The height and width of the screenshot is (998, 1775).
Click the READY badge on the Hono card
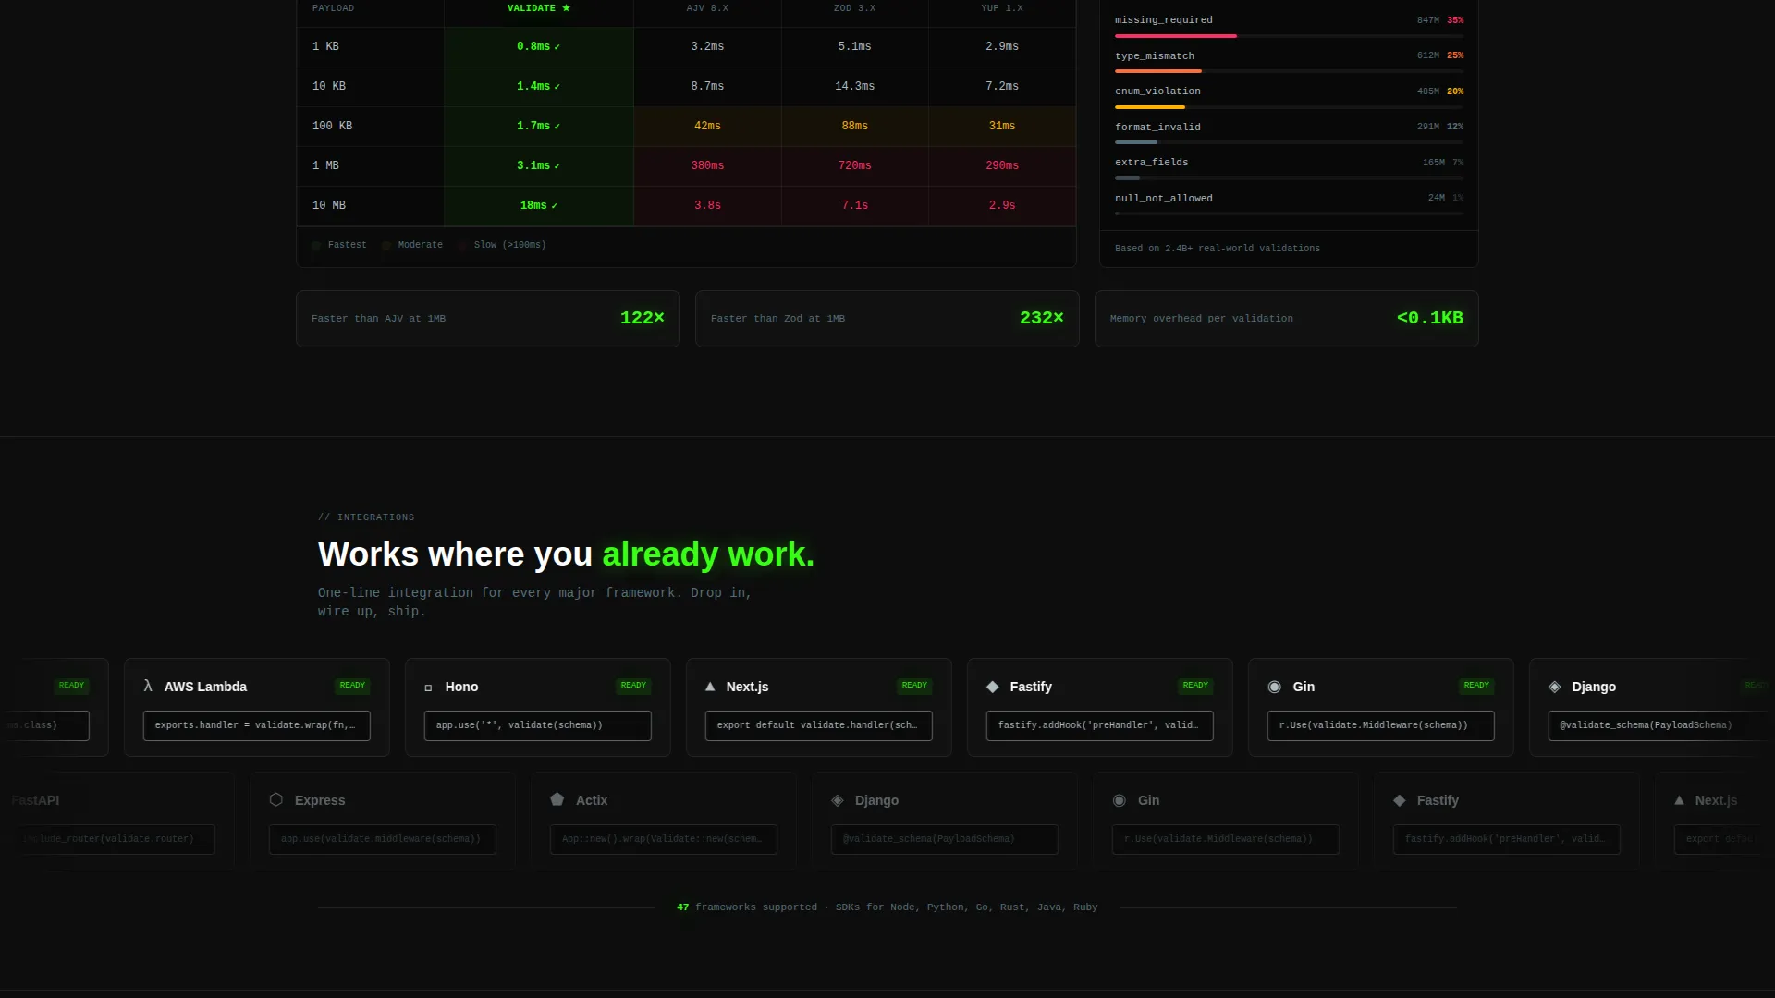pos(633,686)
